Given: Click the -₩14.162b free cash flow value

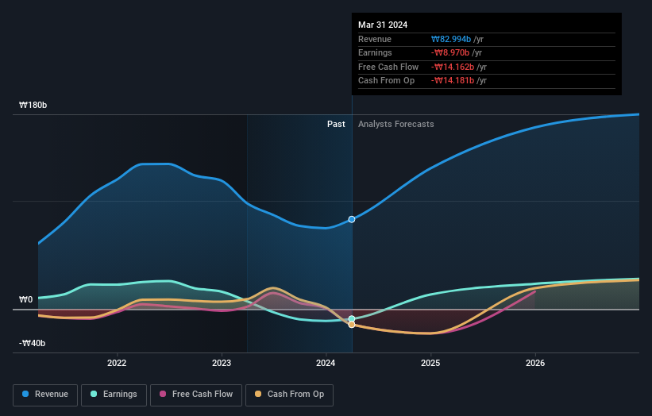Looking at the screenshot, I should tap(453, 67).
